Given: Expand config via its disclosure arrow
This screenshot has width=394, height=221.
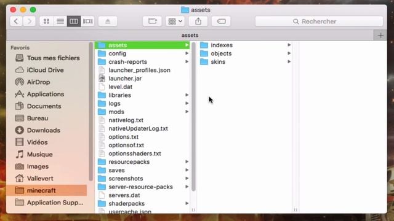Looking at the screenshot, I should coord(187,53).
